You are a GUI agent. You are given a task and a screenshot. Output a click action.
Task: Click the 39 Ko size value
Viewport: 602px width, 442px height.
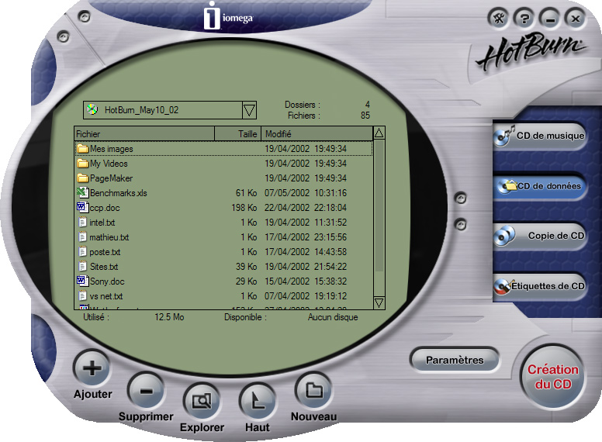click(246, 267)
